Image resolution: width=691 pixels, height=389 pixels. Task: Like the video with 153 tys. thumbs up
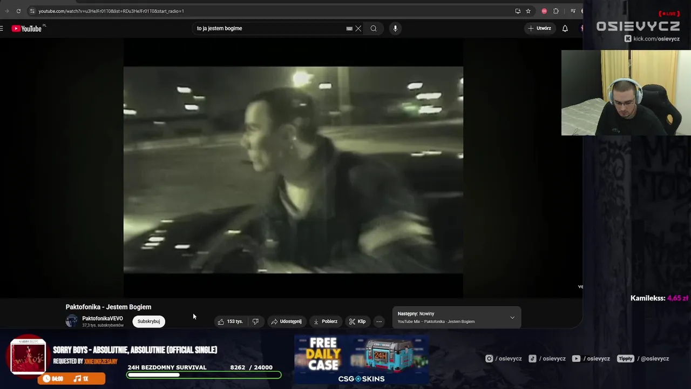pyautogui.click(x=231, y=321)
